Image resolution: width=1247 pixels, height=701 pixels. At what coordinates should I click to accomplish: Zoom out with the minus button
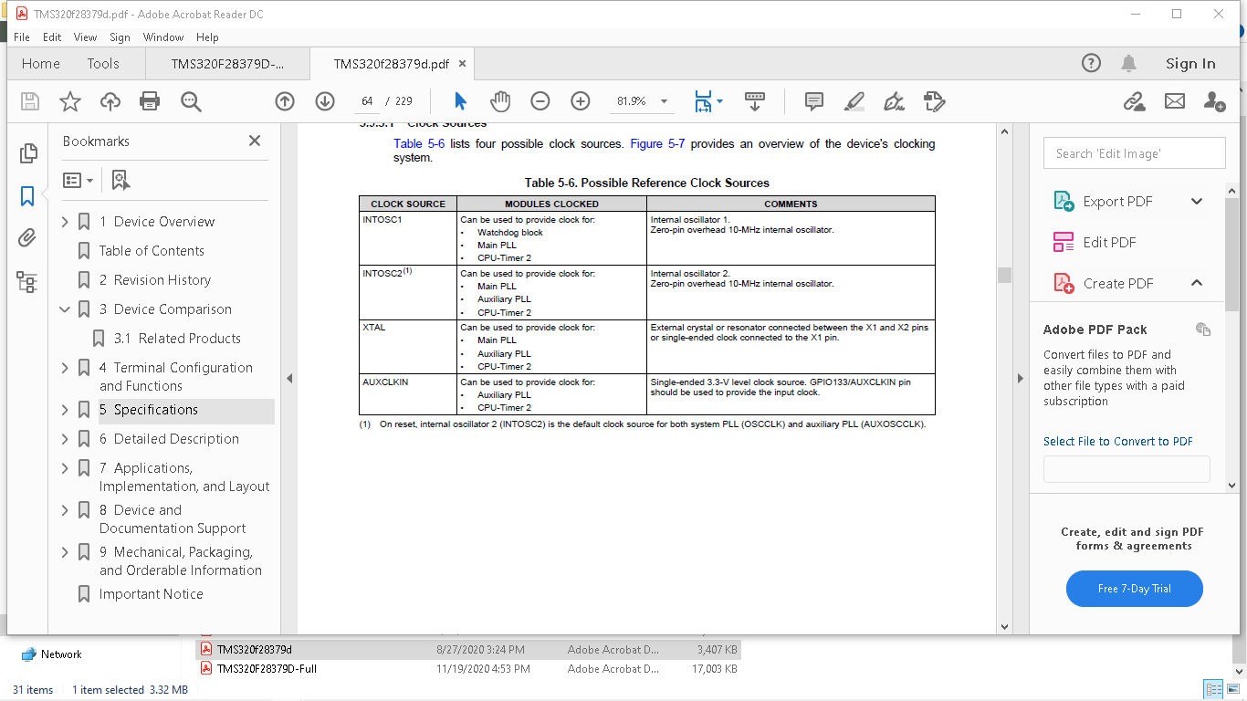pyautogui.click(x=540, y=101)
